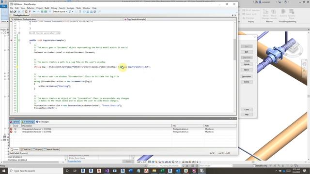Open the Tools menu
Screen dimensions: 310x174
[78, 8]
